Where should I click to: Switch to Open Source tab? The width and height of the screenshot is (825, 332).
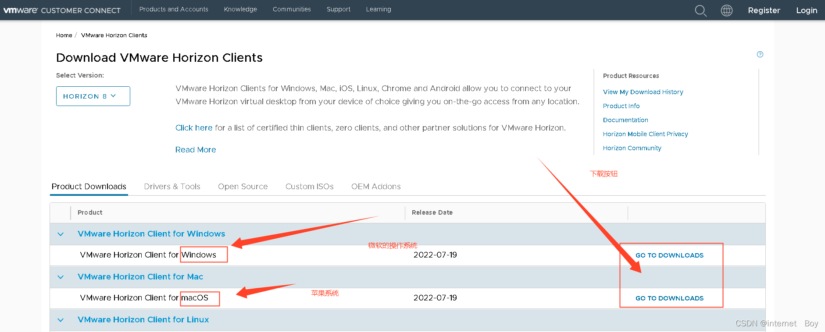243,187
